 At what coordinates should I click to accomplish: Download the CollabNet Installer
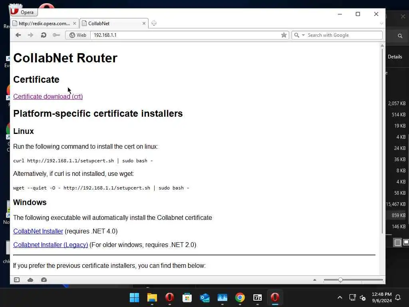[38, 231]
